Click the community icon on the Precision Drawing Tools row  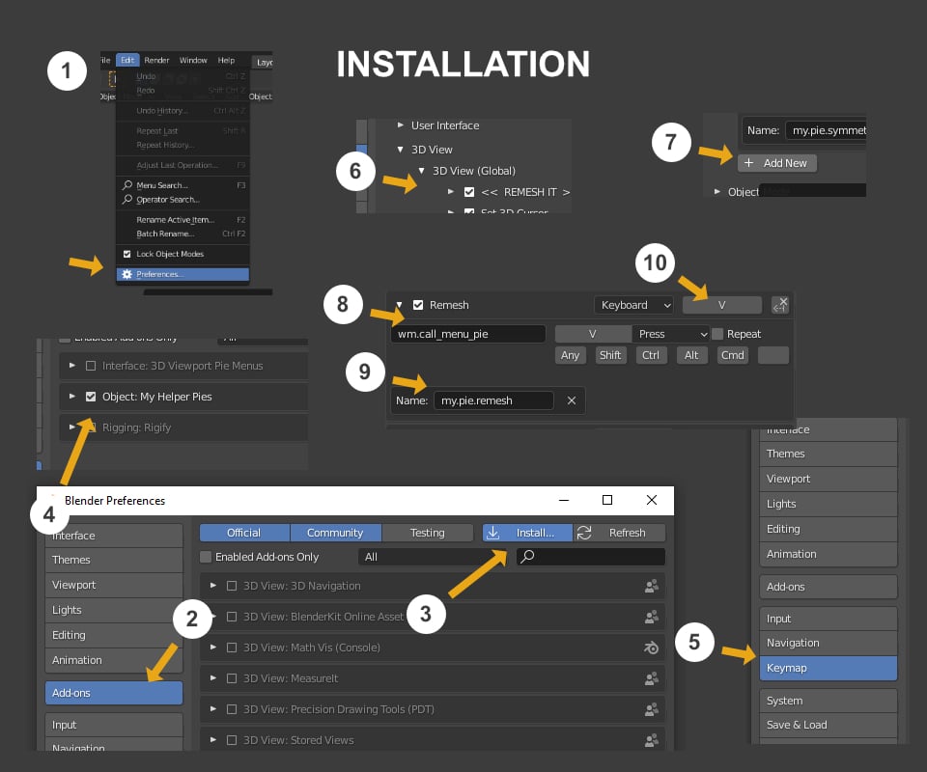pyautogui.click(x=652, y=709)
